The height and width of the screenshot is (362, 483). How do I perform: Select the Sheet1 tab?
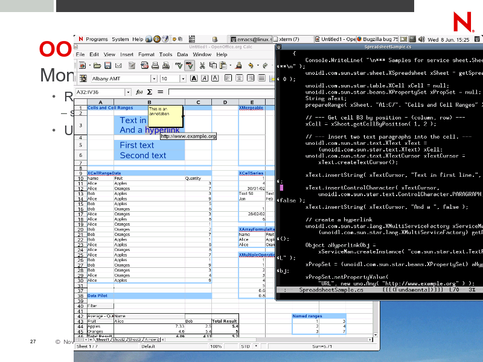102,340
